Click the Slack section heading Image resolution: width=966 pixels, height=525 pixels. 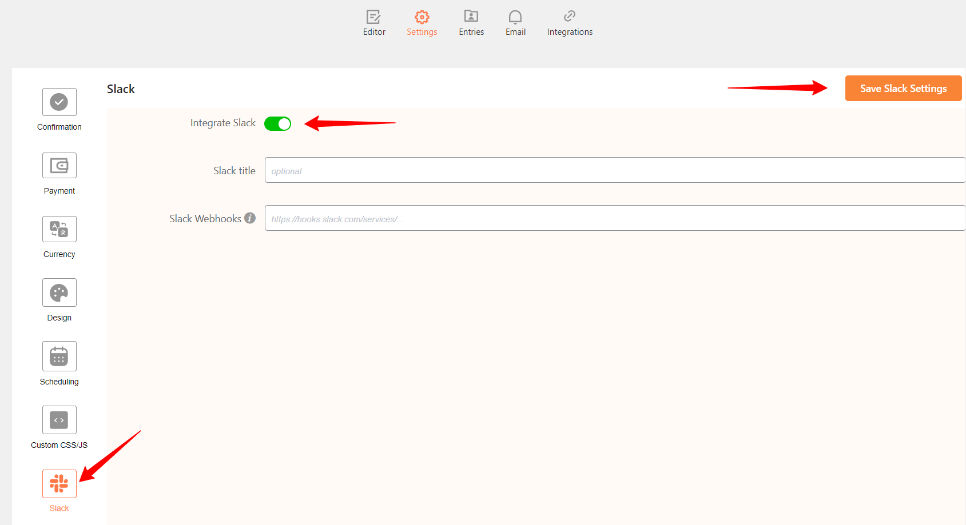coord(121,89)
